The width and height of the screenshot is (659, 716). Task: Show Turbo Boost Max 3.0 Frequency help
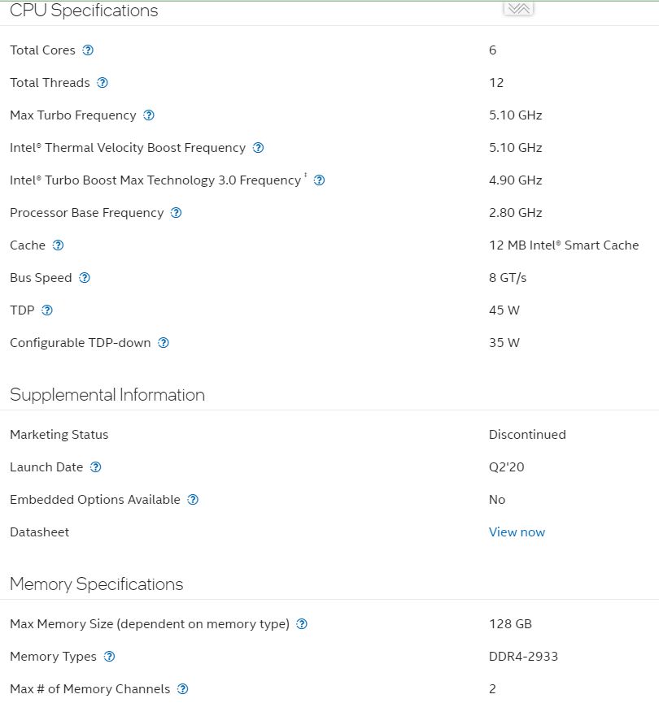point(319,180)
